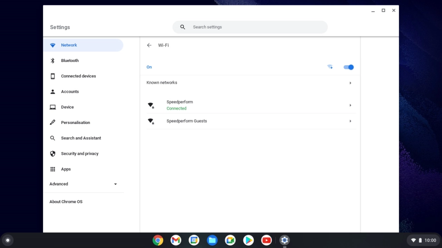Open Google Play Store from shelf
The width and height of the screenshot is (442, 248).
[x=248, y=240]
